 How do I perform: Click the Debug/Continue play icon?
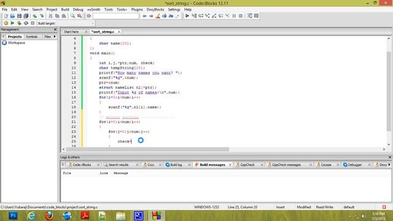(x=187, y=16)
